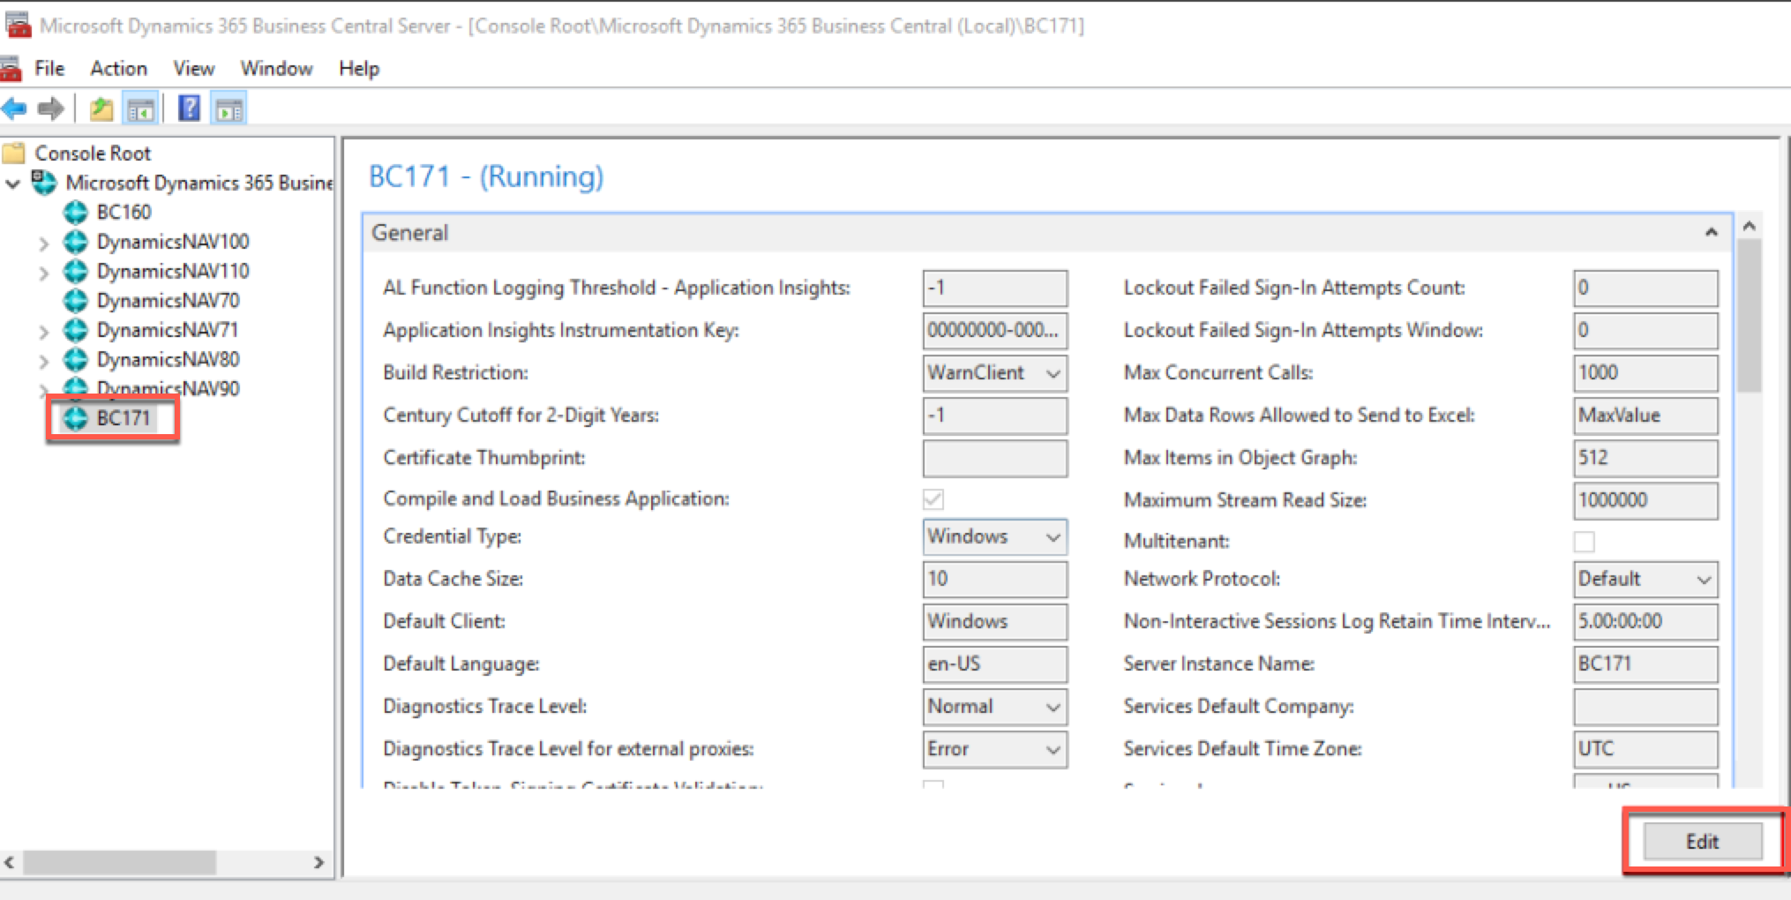The width and height of the screenshot is (1791, 900).
Task: Click the DynamicsNAV80 instance icon
Action: click(x=76, y=359)
